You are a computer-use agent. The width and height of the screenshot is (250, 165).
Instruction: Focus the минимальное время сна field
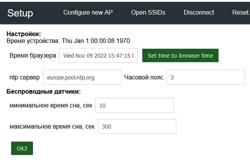pyautogui.click(x=134, y=105)
